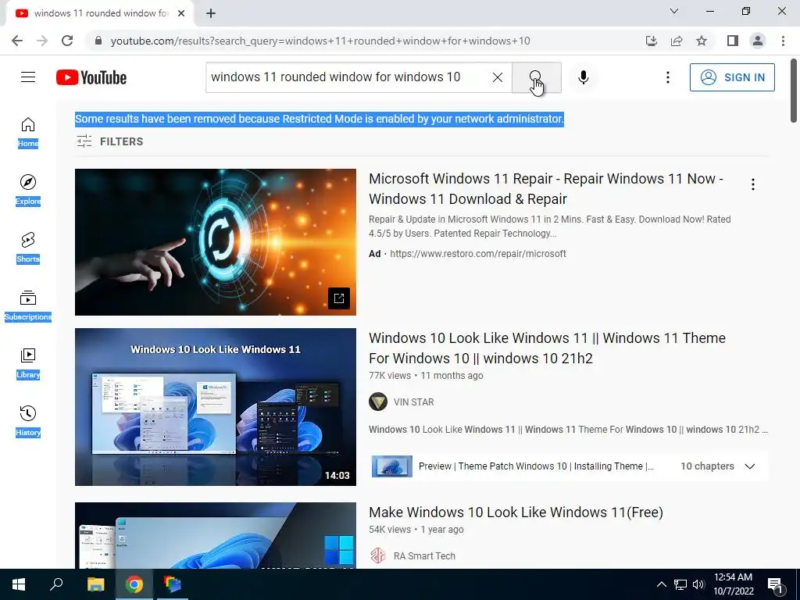Screen dimensions: 800x600
Task: Open YouTube settings three-dot menu
Action: tap(667, 77)
